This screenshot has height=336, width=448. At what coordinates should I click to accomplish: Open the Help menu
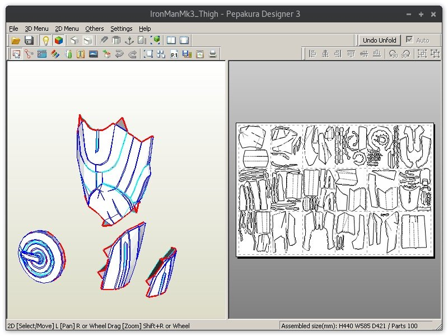(145, 29)
